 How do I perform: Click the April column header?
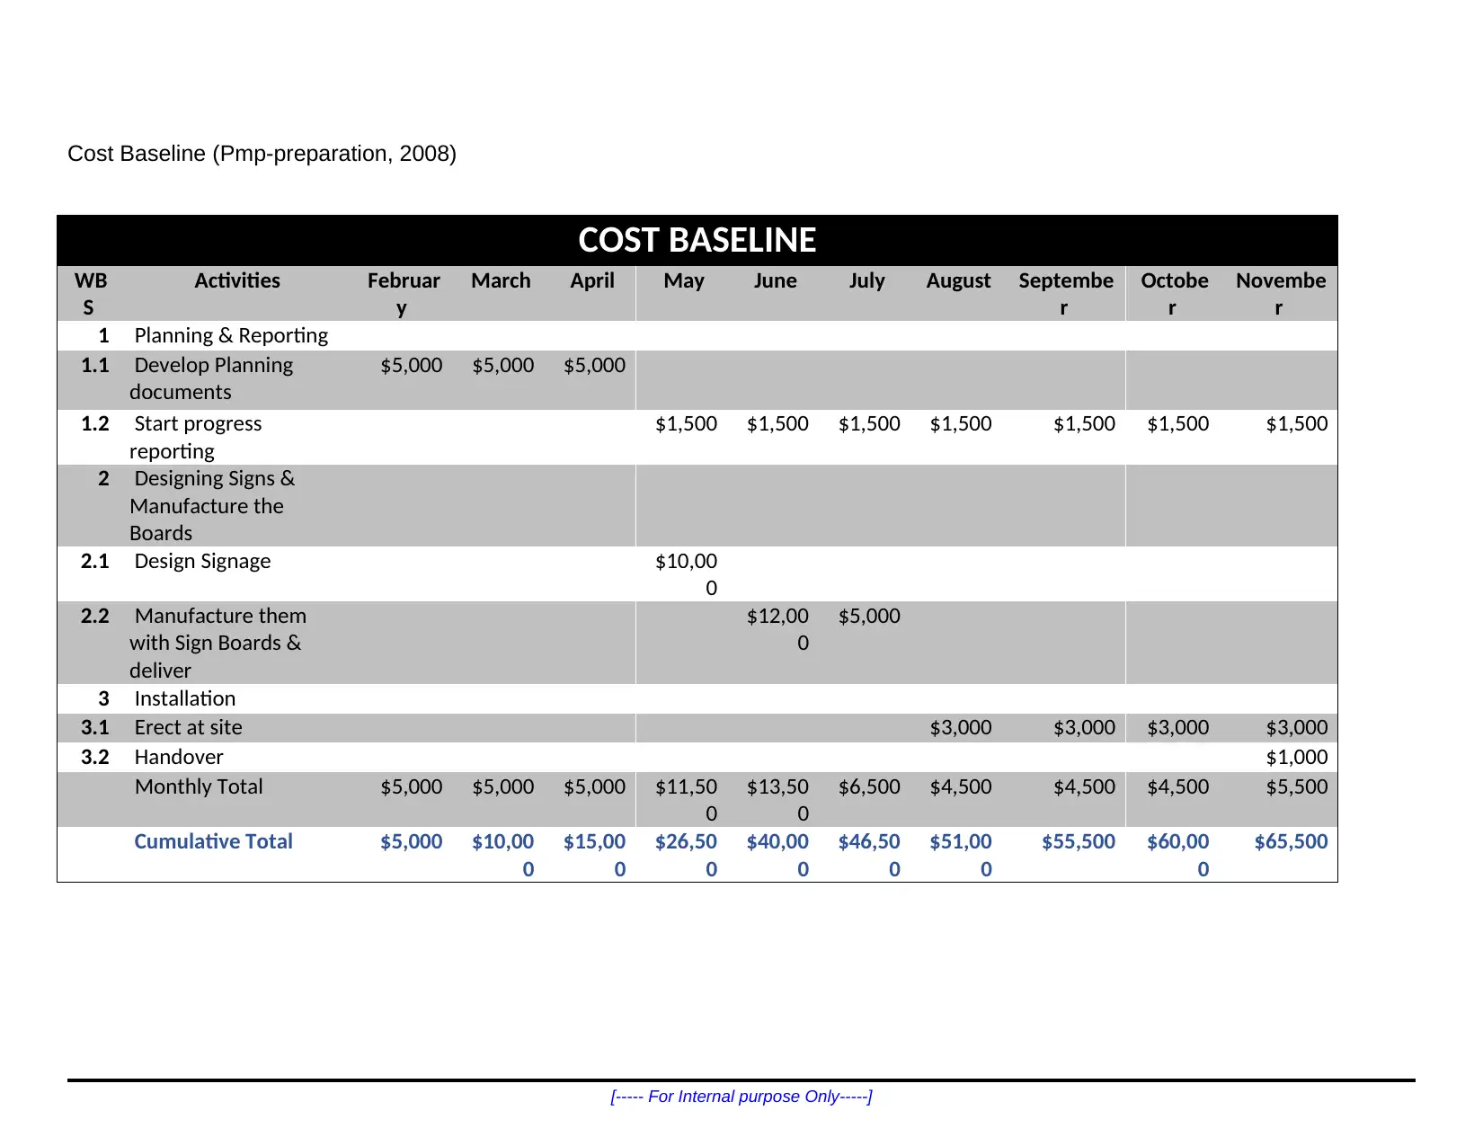[x=592, y=280]
